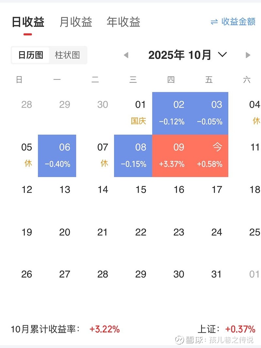Viewport: 261px width, 348px height.
Task: Expand the 2025年10月 month dropdown
Action: click(222, 55)
